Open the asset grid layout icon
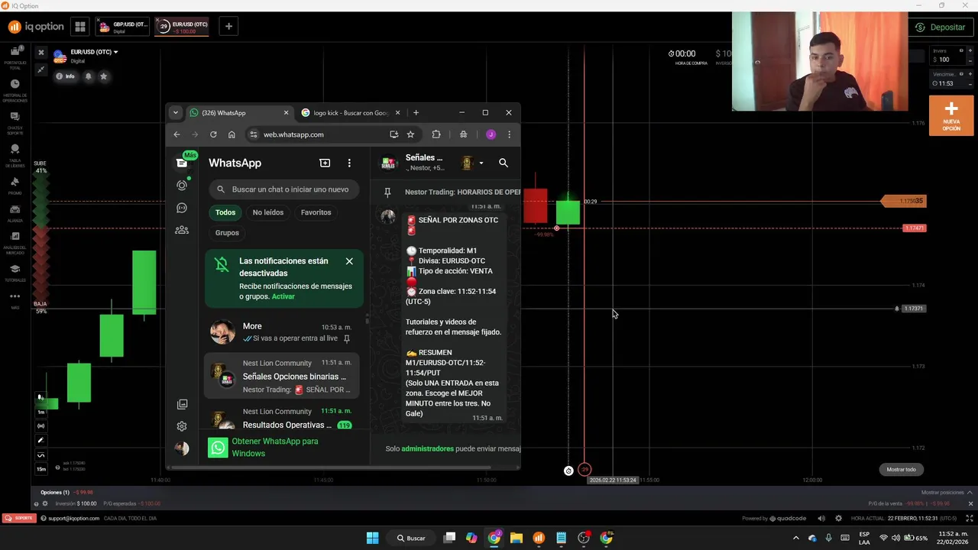Image resolution: width=978 pixels, height=550 pixels. click(79, 27)
